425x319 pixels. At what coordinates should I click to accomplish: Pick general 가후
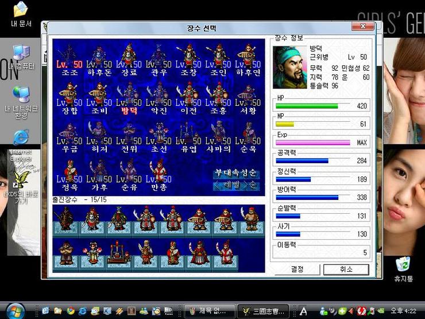(x=99, y=175)
